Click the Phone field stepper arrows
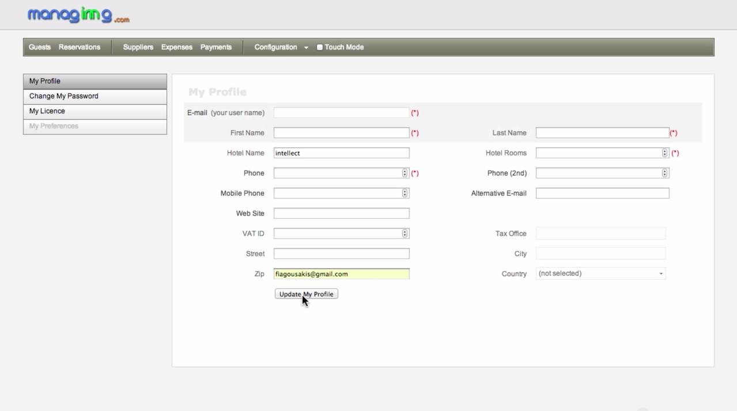737x411 pixels. [x=405, y=173]
